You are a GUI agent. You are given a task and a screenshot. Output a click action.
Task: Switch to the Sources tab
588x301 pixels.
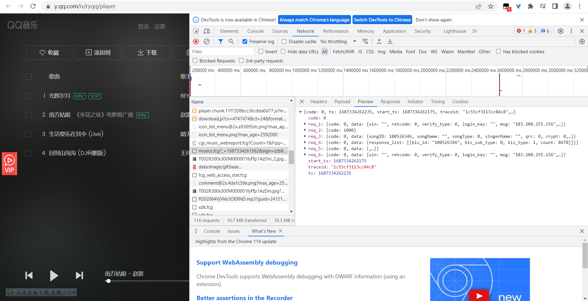(280, 31)
